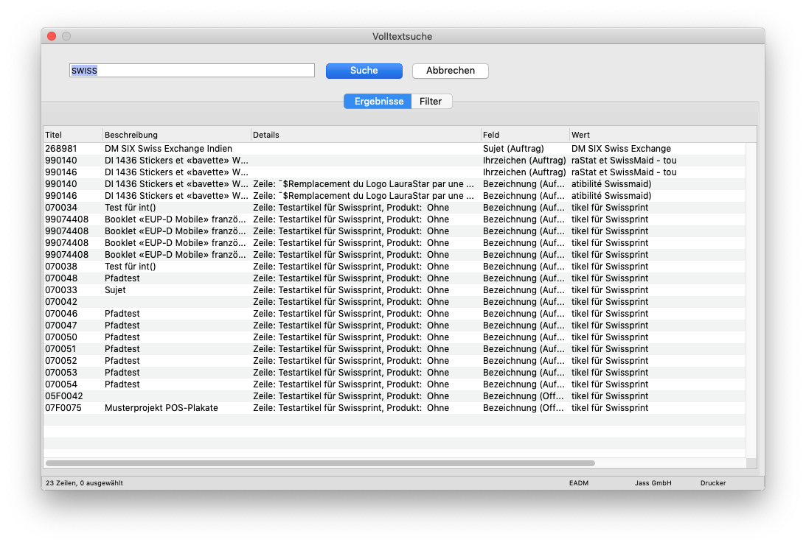Switch to the Filter tab
806x545 pixels.
pyautogui.click(x=431, y=102)
